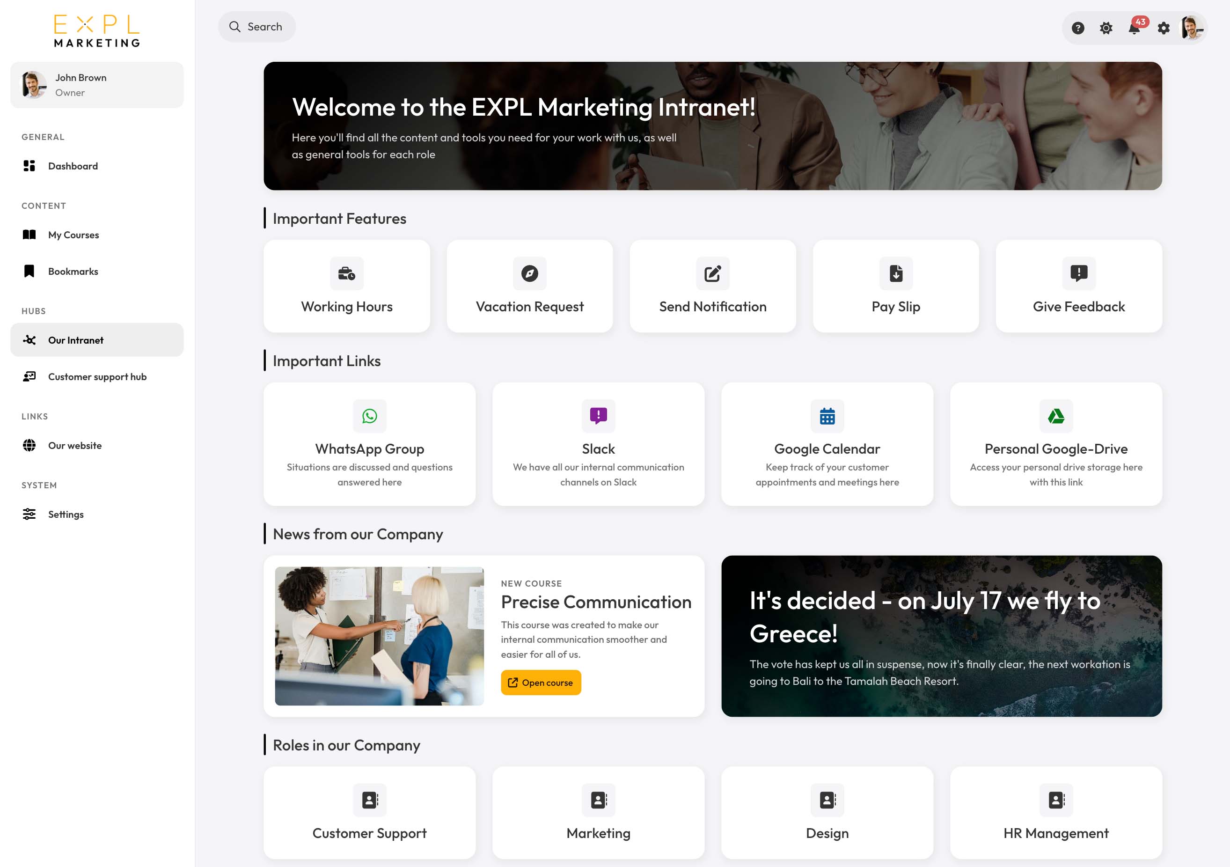Open the Slack communication channels card
This screenshot has width=1230, height=867.
tap(599, 416)
